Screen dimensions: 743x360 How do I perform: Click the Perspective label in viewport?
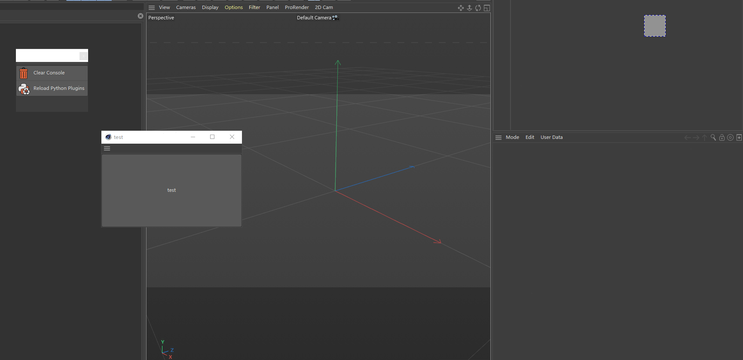[x=161, y=18]
